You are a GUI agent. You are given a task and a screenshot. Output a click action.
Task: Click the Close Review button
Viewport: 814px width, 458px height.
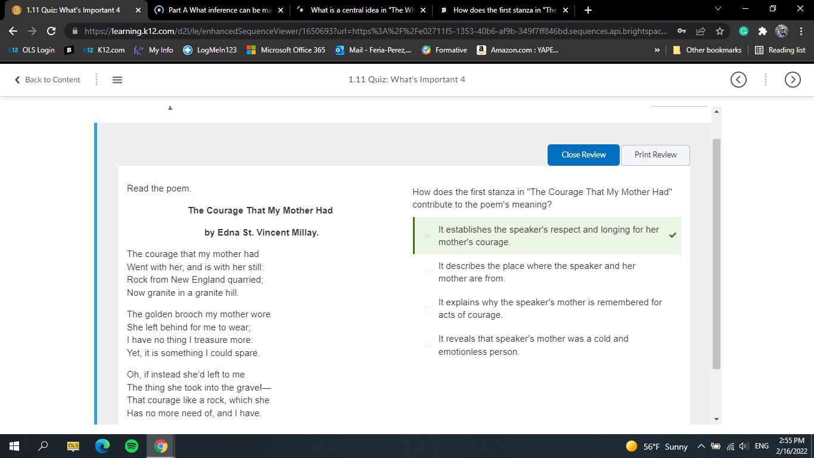coord(583,155)
